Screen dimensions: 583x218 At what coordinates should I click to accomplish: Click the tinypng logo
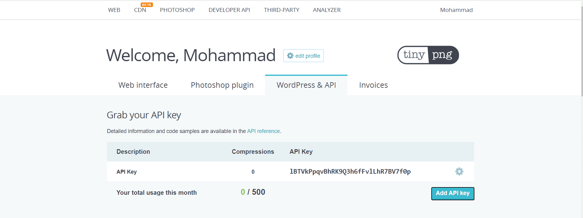(x=428, y=55)
